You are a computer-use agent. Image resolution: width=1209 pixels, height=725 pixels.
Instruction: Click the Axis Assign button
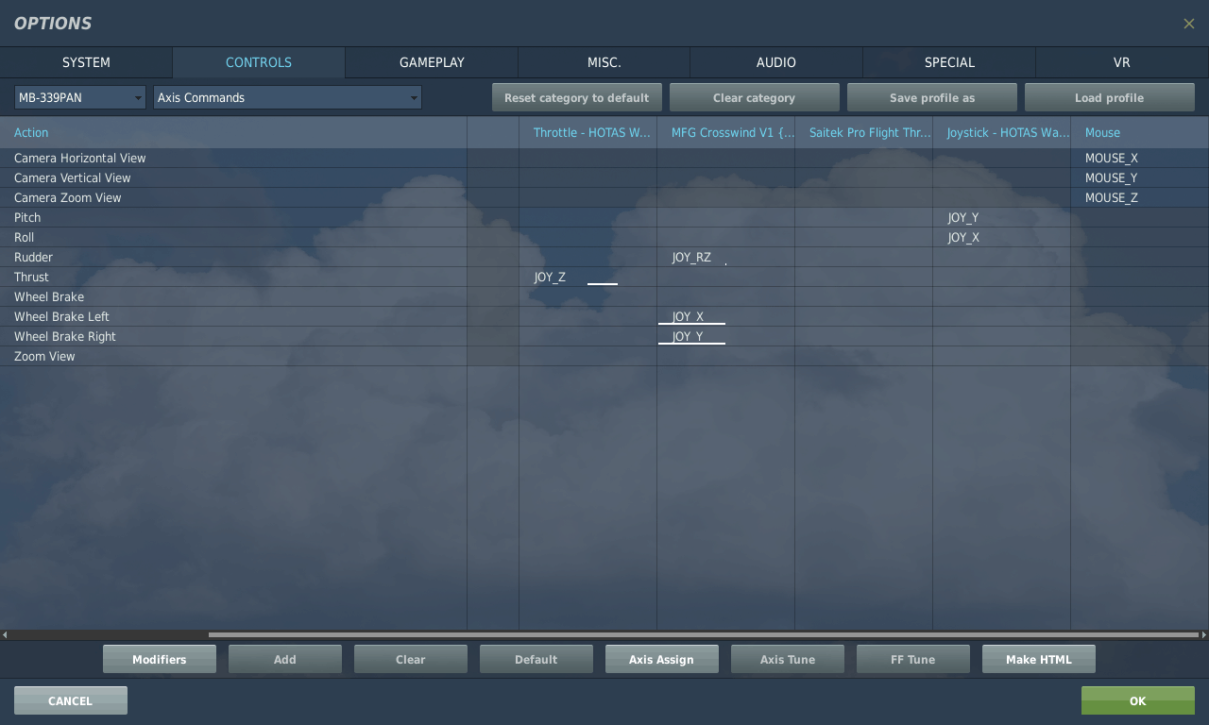[661, 659]
